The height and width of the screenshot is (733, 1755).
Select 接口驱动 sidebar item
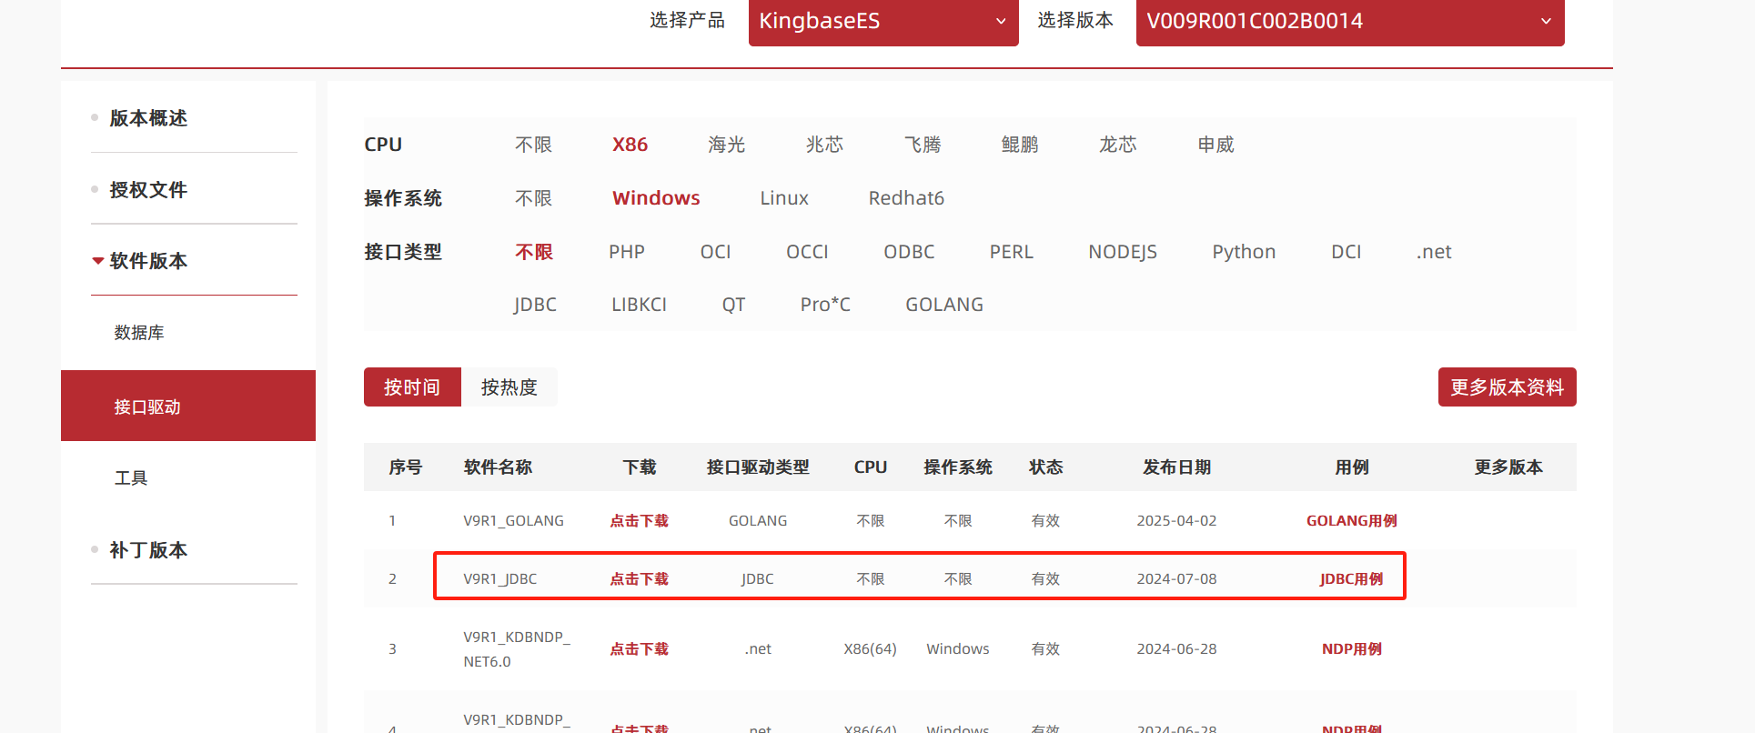click(188, 407)
